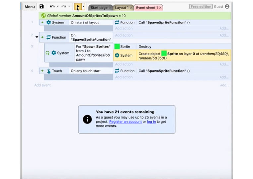This screenshot has width=253, height=179.
Task: Select the Sprite Destroy action
Action: pos(184,47)
